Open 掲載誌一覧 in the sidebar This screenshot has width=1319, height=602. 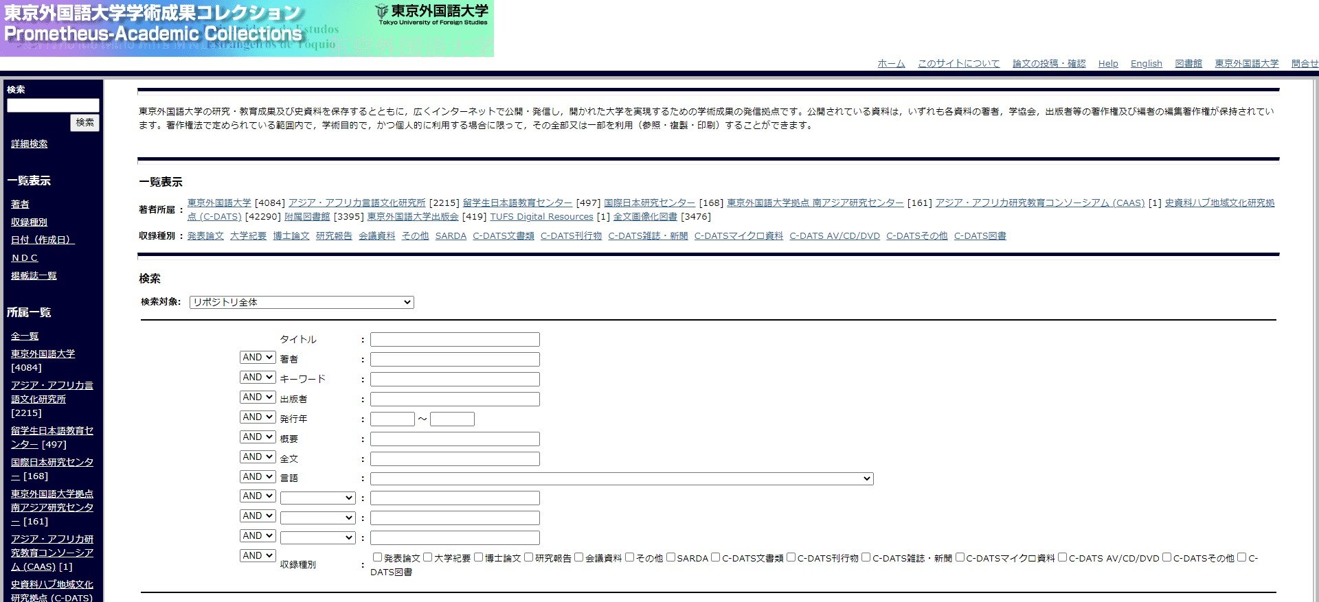point(34,276)
